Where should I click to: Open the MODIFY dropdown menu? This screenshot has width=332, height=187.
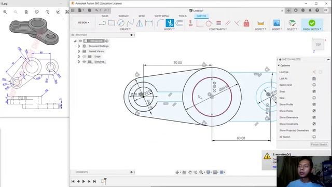tap(170, 29)
